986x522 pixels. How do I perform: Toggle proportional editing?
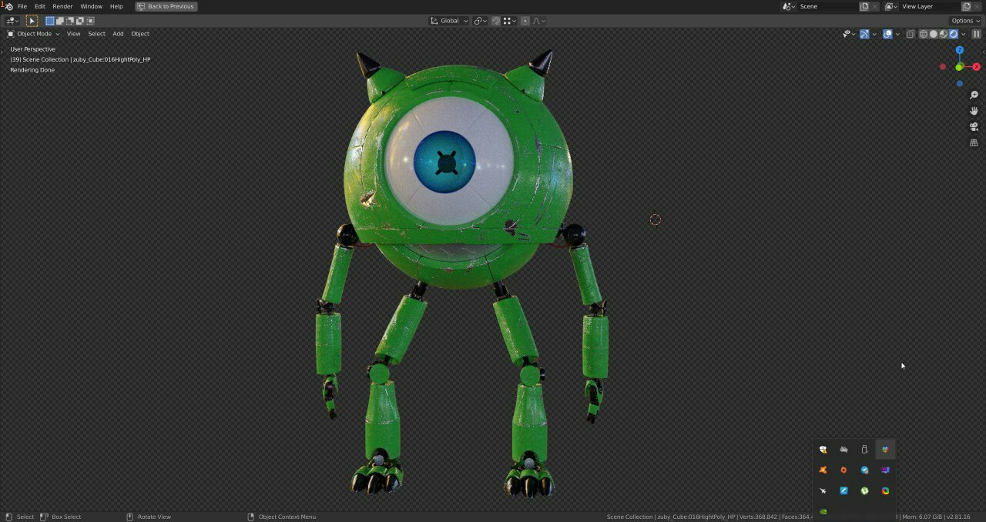click(525, 21)
